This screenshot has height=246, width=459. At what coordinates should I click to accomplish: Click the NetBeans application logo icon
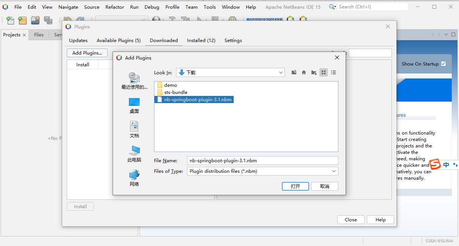click(5, 7)
